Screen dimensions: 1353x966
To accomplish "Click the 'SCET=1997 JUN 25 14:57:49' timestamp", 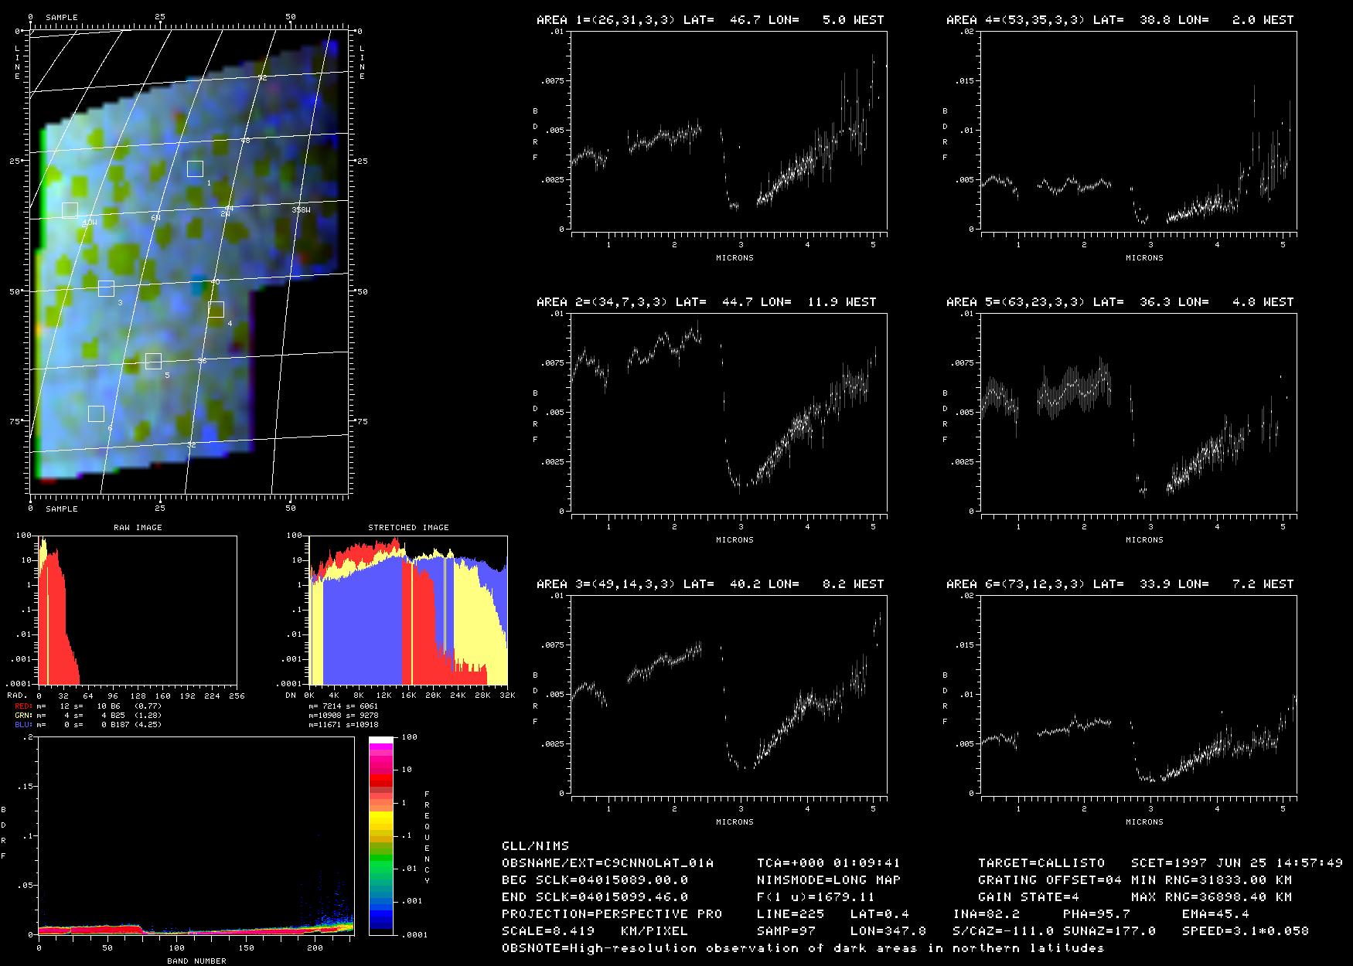I will tap(1237, 863).
